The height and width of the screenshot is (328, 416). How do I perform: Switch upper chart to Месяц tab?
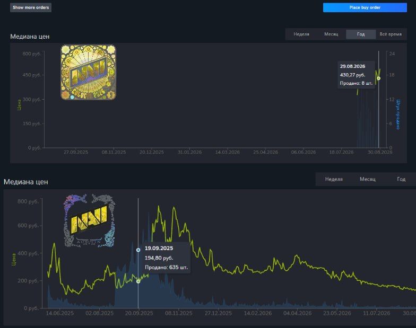click(x=331, y=34)
